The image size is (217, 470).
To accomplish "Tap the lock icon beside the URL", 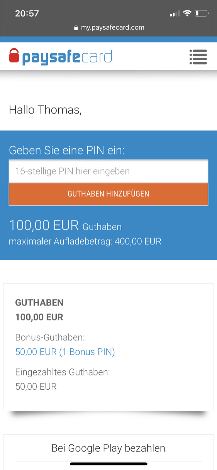I will (x=76, y=28).
